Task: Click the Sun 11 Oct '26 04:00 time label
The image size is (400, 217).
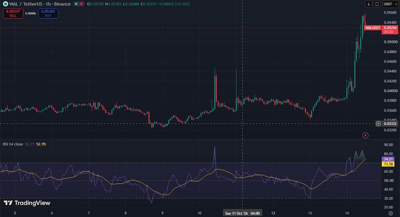Action: (242, 213)
